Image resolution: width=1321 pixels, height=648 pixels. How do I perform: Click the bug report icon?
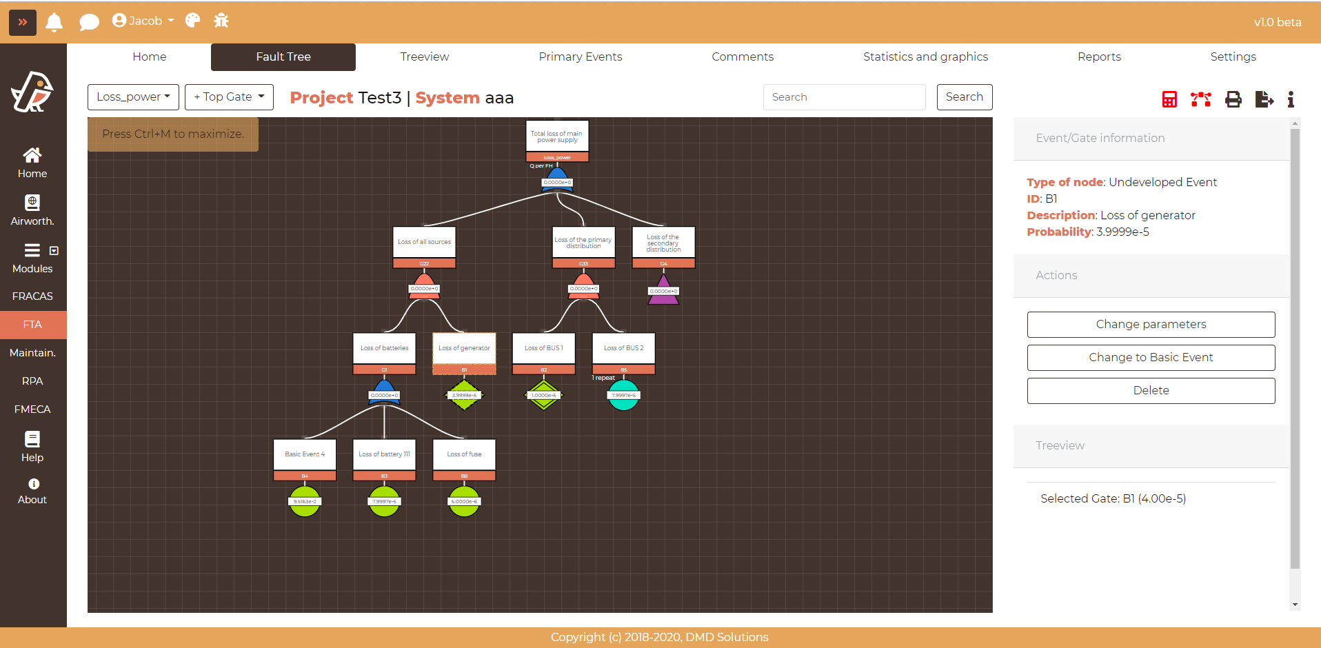coord(221,21)
